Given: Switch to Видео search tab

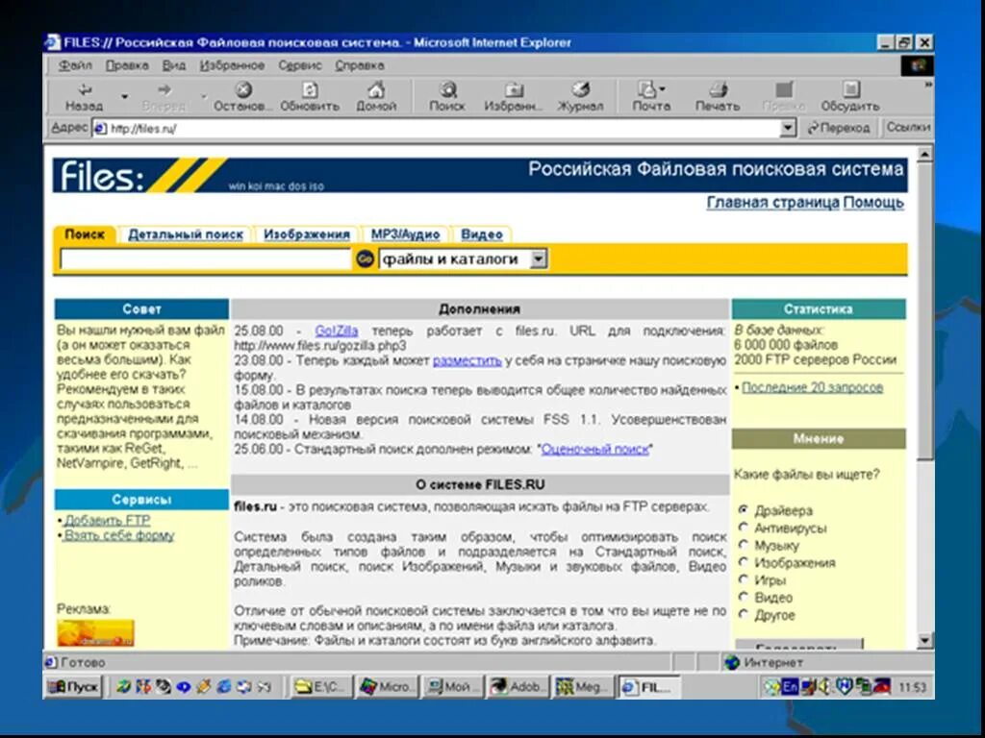Looking at the screenshot, I should (482, 234).
